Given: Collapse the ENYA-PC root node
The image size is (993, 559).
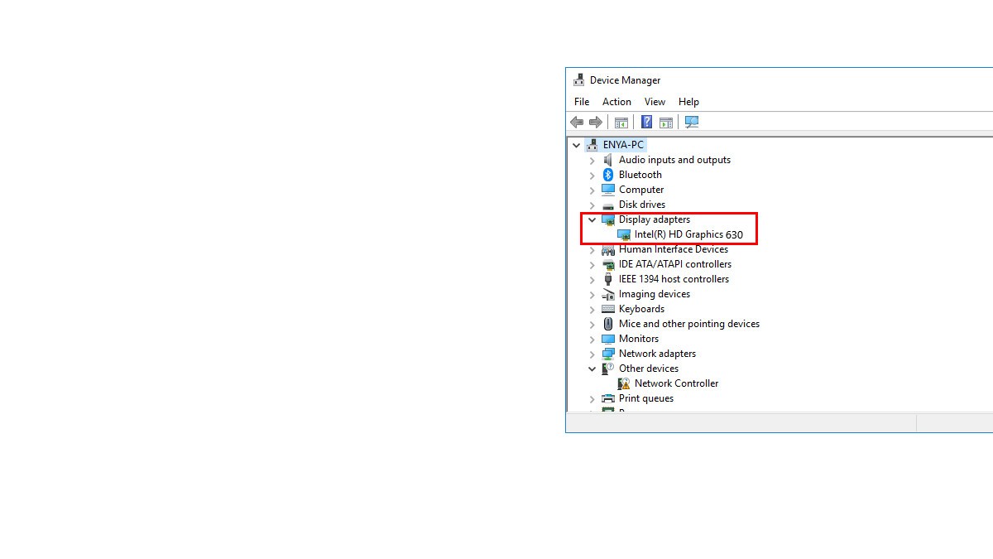Looking at the screenshot, I should (577, 146).
